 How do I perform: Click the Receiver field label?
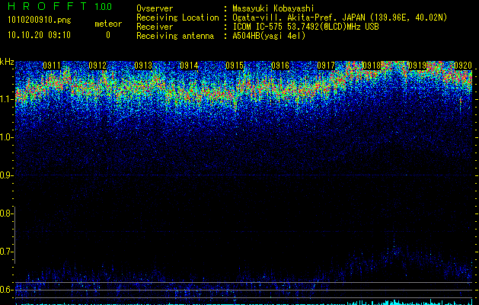(155, 27)
